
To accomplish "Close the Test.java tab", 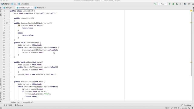I will [x=14, y=8].
